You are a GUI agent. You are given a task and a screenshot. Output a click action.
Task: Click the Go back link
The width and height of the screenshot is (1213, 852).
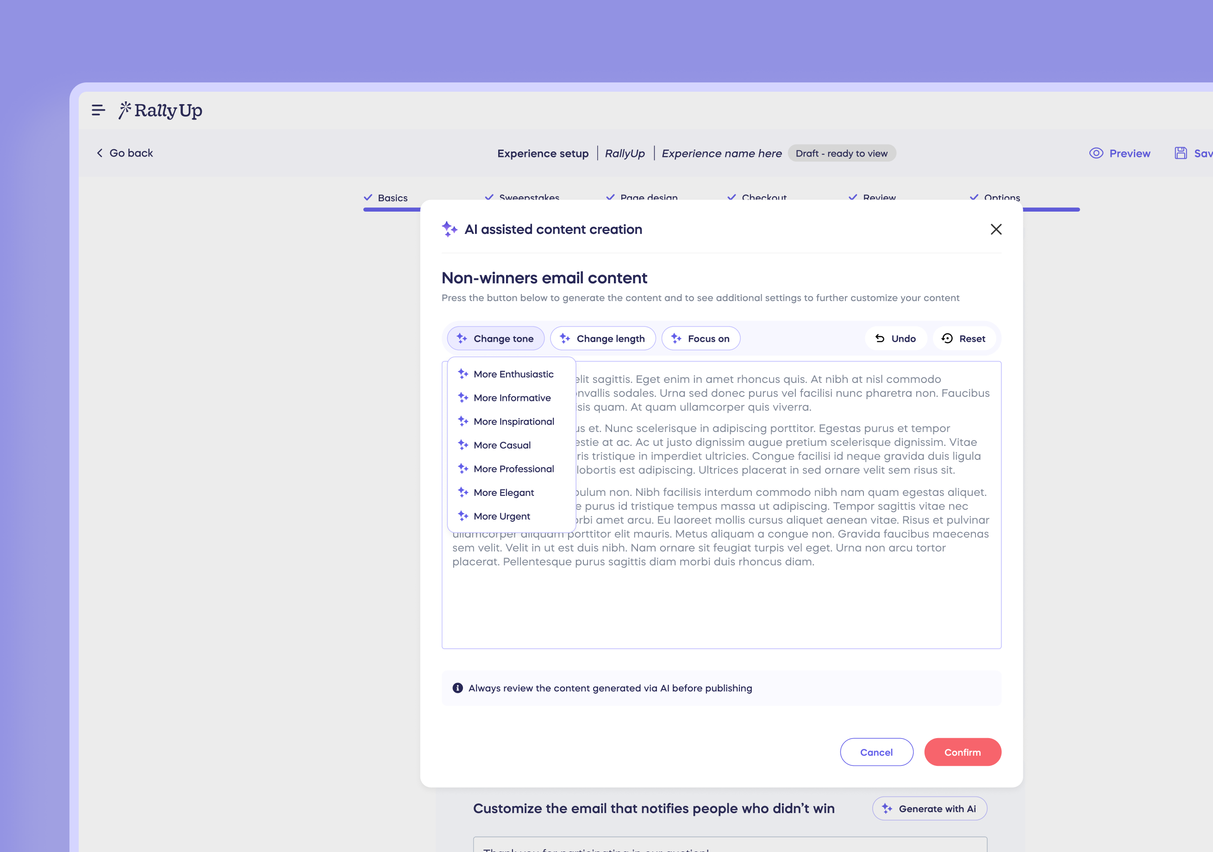(125, 153)
